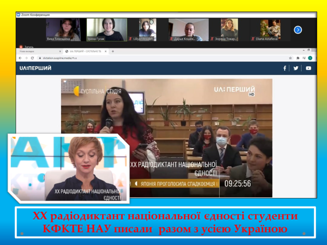Open UA:Перший Twitter page icon
Viewport: 327px width, 245px height.
[296, 68]
